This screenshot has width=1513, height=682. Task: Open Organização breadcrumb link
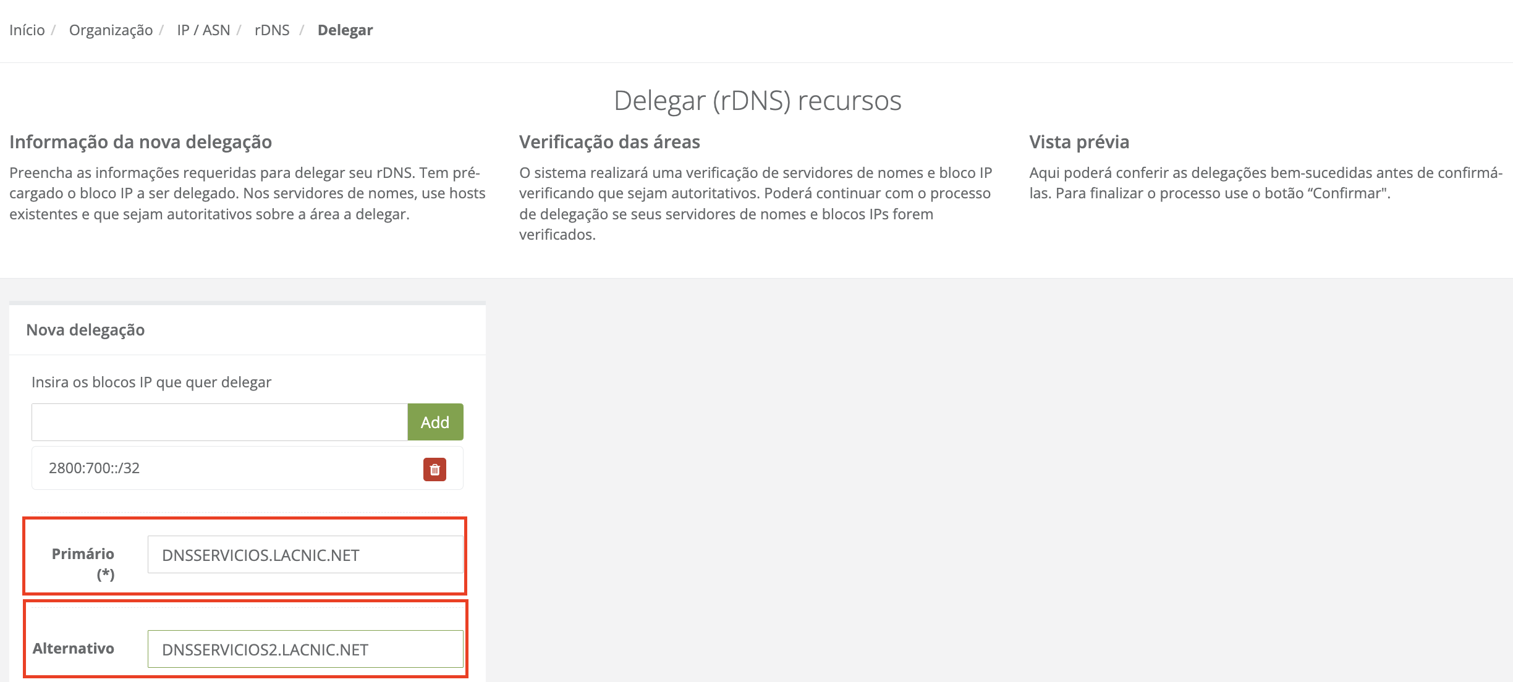(x=111, y=30)
